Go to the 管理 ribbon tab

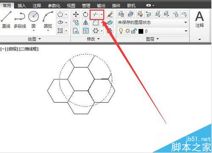86,5
